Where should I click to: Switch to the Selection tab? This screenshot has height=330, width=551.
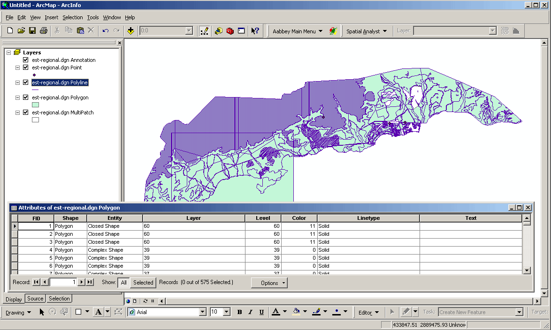tap(59, 299)
